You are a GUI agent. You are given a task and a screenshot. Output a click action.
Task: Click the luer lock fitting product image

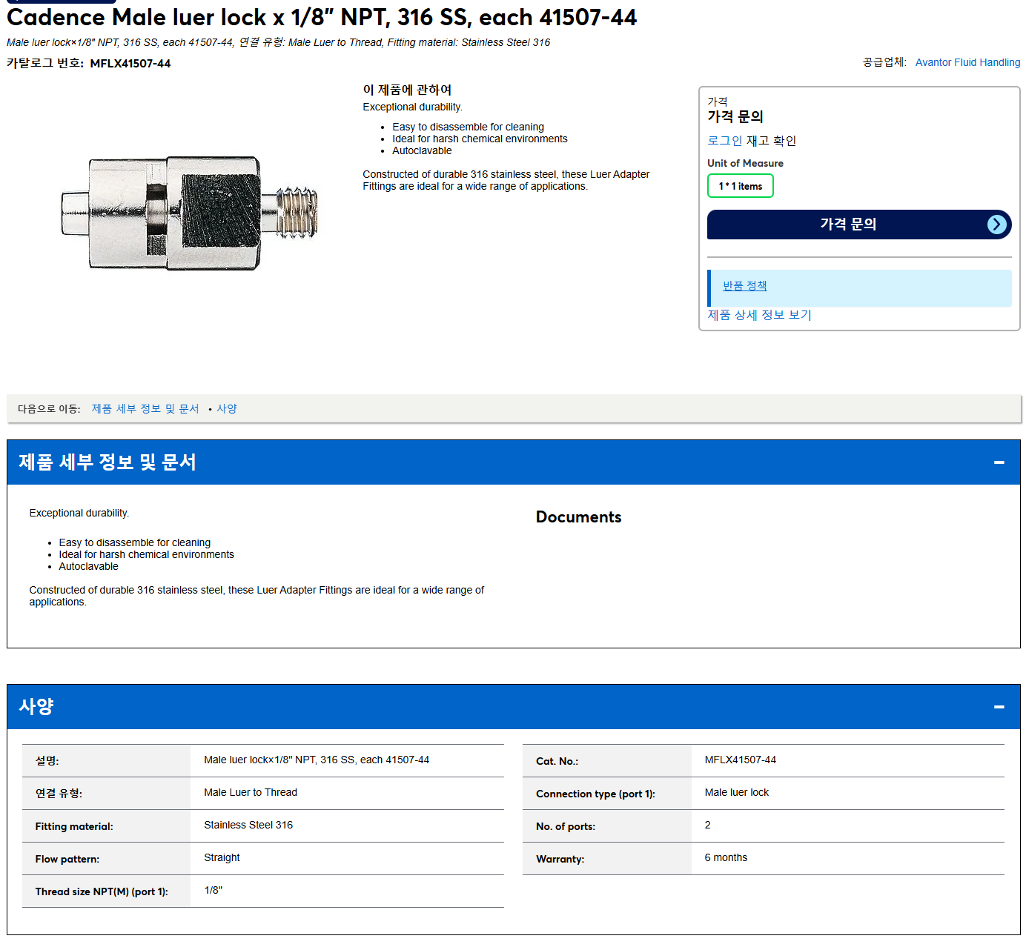pyautogui.click(x=190, y=213)
